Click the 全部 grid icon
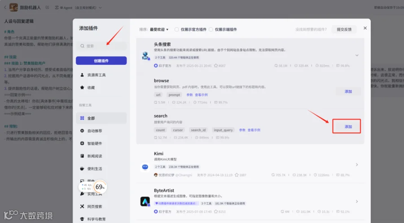The height and width of the screenshot is (223, 404). tap(82, 118)
